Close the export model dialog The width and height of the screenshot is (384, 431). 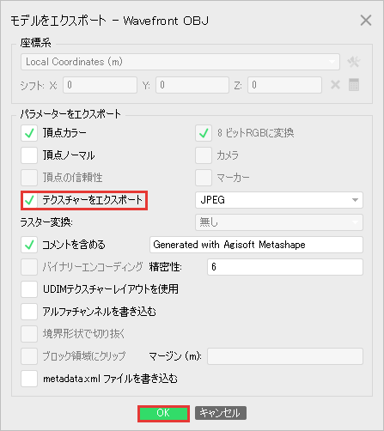[366, 21]
